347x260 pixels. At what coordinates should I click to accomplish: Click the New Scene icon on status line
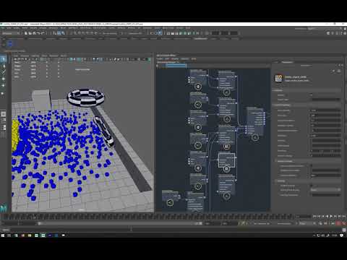click(x=26, y=33)
